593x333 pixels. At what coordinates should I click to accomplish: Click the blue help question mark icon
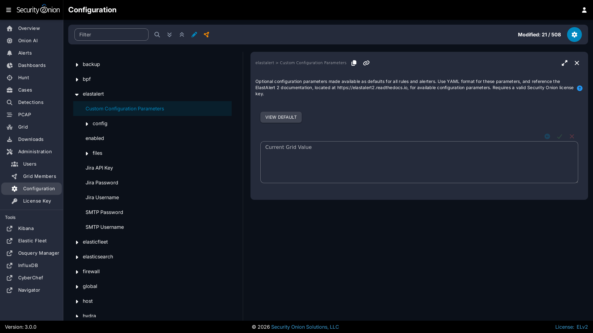580,88
